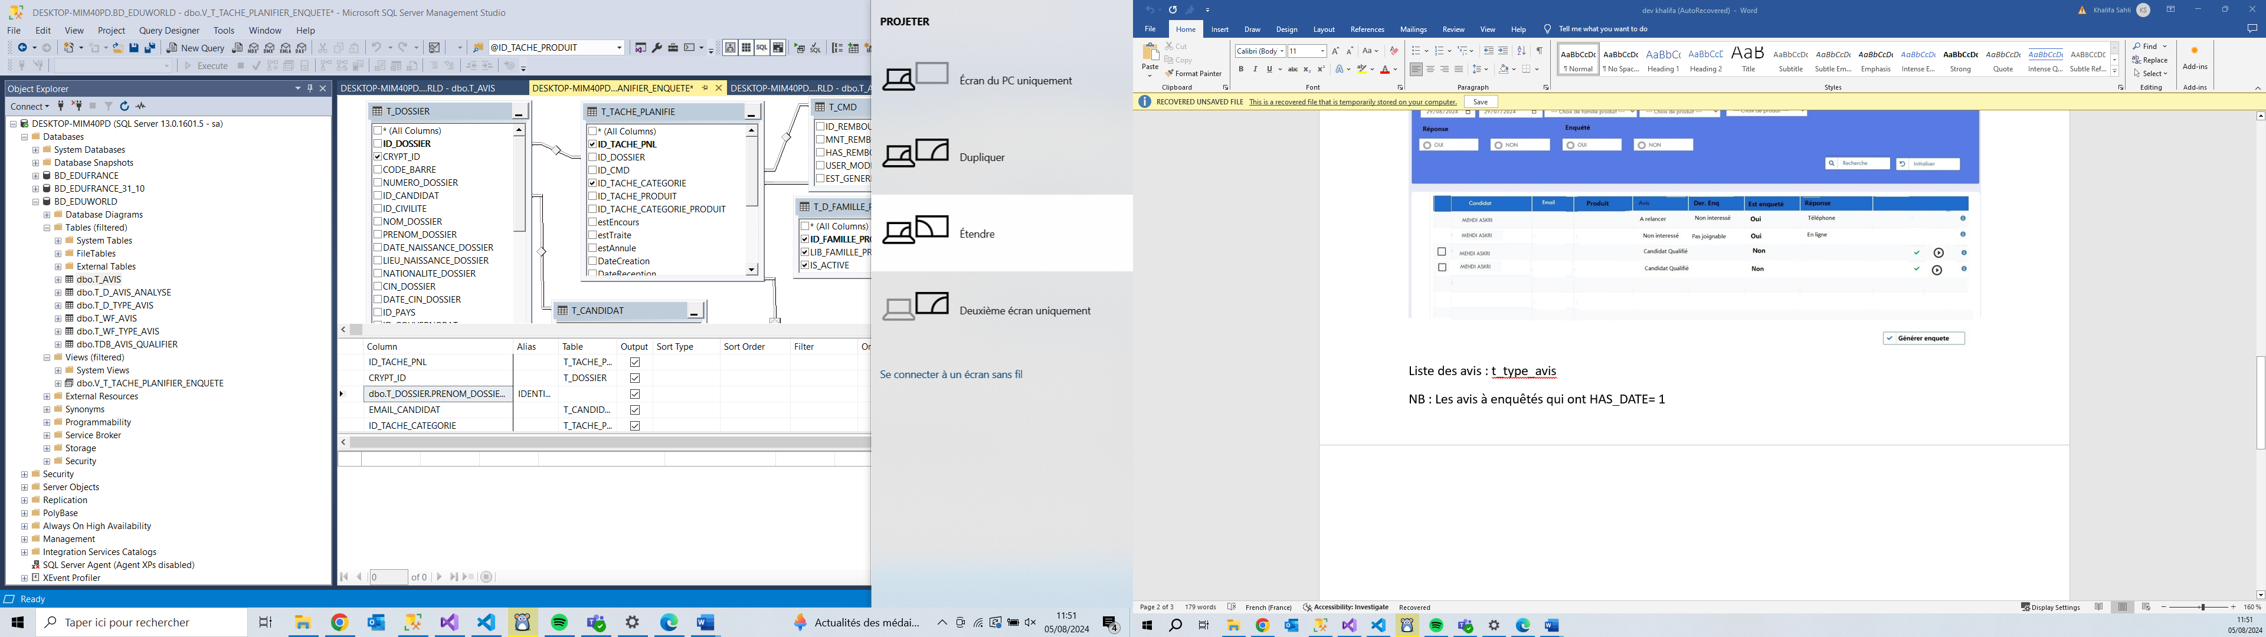Open the font size dropdown in Word
This screenshot has height=637, width=2266.
coord(1323,51)
